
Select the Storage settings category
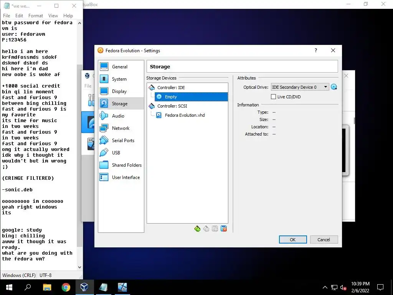pyautogui.click(x=121, y=103)
